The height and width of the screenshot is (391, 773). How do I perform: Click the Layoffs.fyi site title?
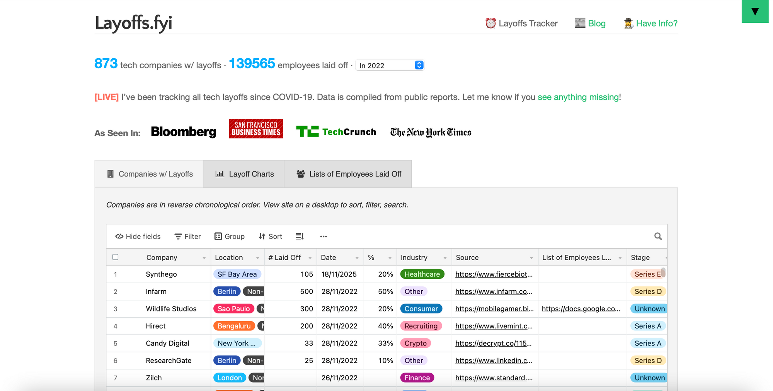134,23
